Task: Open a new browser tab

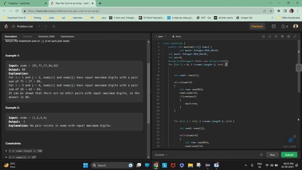Action: click(100, 3)
